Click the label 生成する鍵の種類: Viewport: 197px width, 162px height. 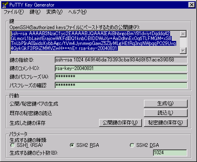pos(28,140)
